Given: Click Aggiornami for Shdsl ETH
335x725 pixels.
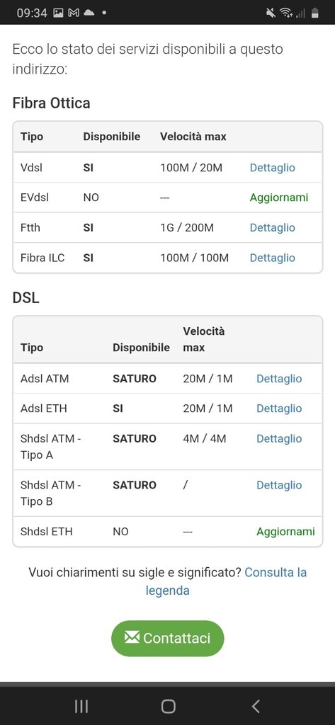Looking at the screenshot, I should click(x=285, y=531).
